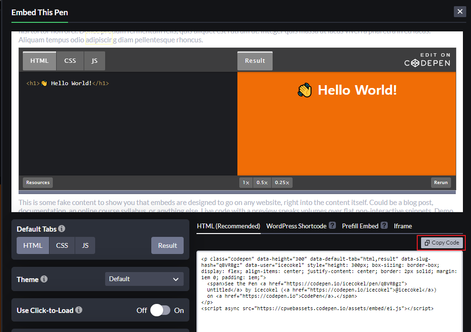This screenshot has width=471, height=332.
Task: Click the Default Tabs info icon
Action: 61,229
